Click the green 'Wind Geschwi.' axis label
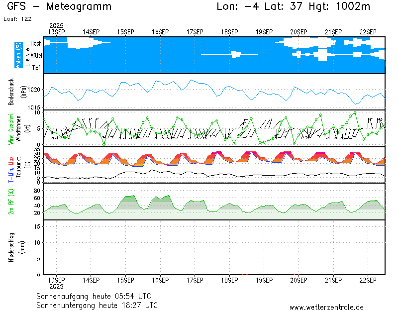 click(x=11, y=129)
